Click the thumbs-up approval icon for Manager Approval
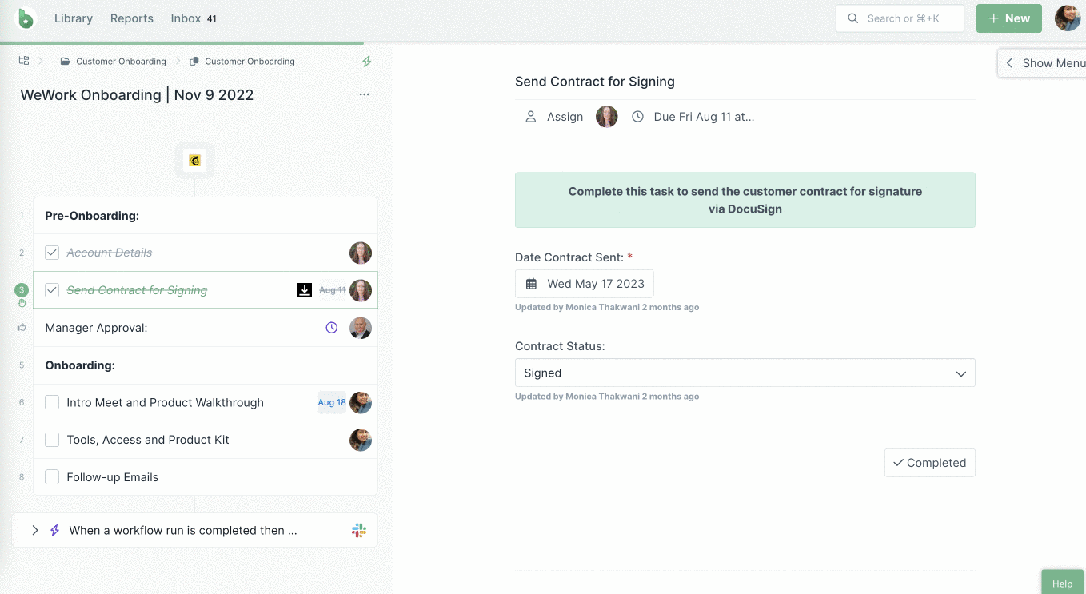 coord(22,328)
